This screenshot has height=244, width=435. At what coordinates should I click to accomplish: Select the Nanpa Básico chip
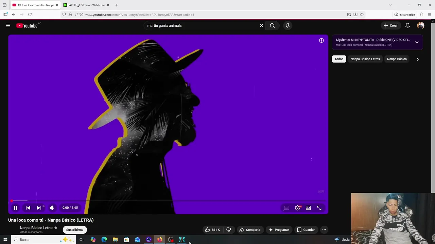(x=397, y=59)
